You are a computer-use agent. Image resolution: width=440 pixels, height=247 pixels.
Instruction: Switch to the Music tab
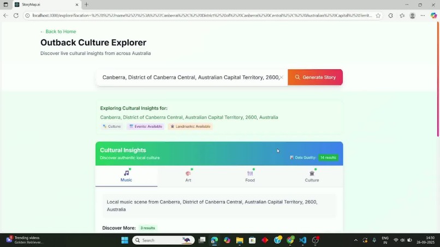coord(126,176)
